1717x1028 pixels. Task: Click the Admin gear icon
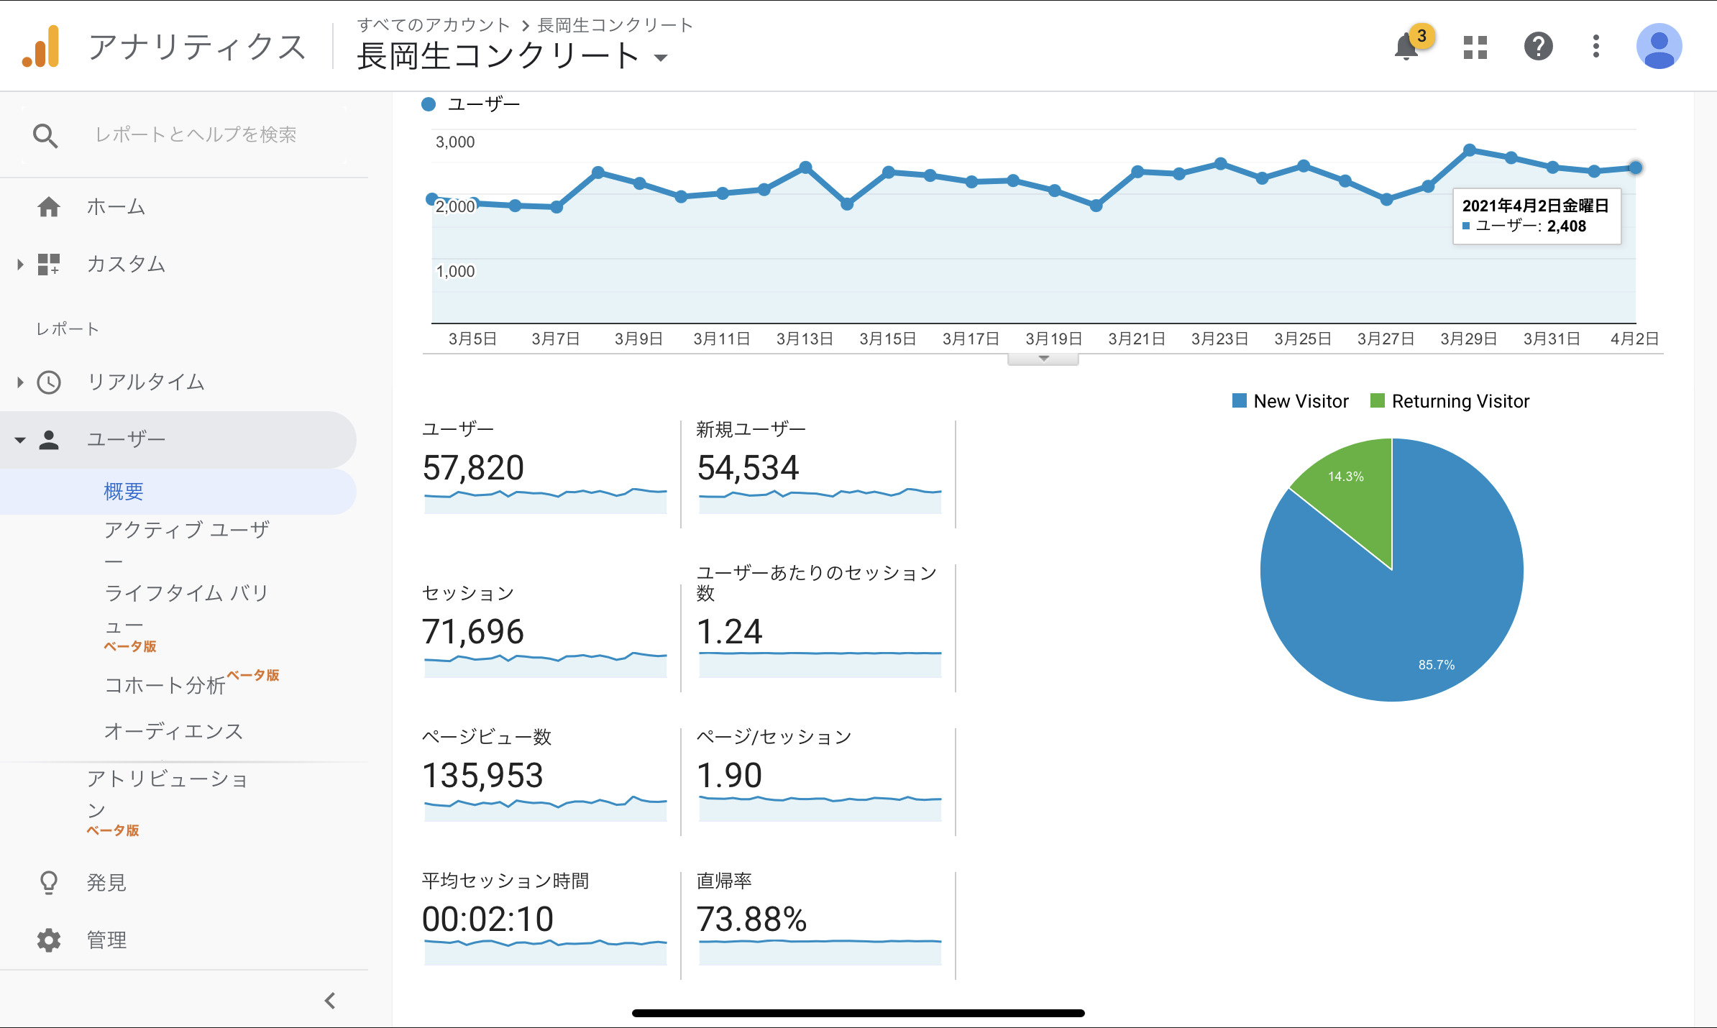[49, 940]
